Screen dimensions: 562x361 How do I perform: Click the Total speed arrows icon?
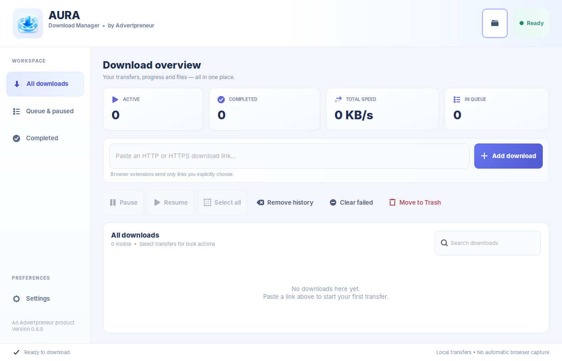(x=338, y=99)
